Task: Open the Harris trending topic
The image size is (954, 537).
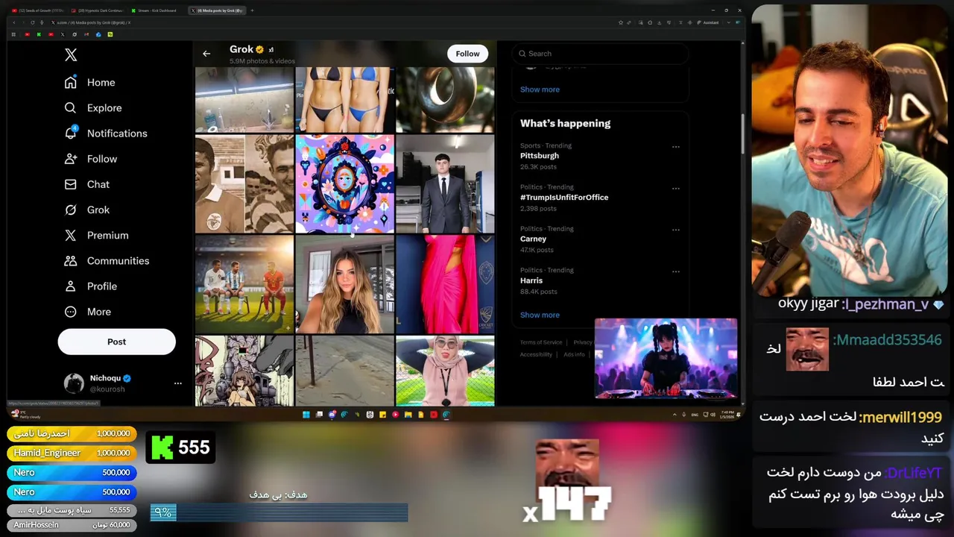Action: tap(531, 280)
